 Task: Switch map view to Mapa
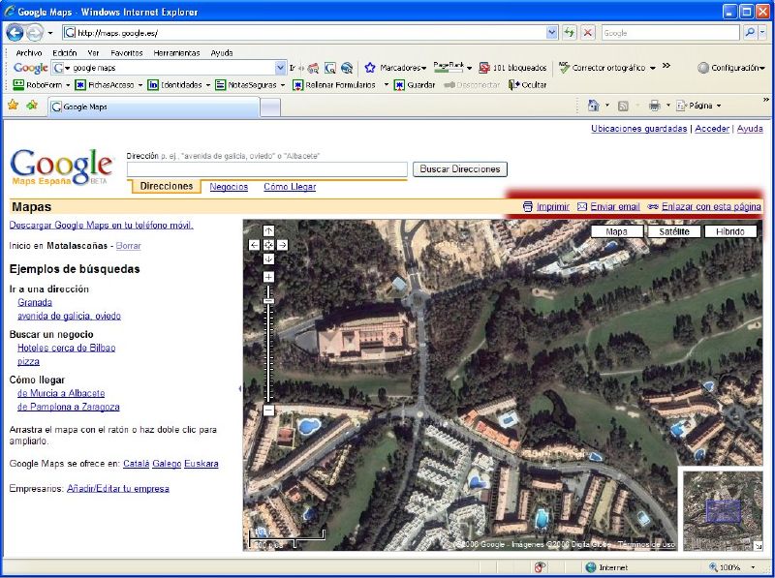point(617,231)
